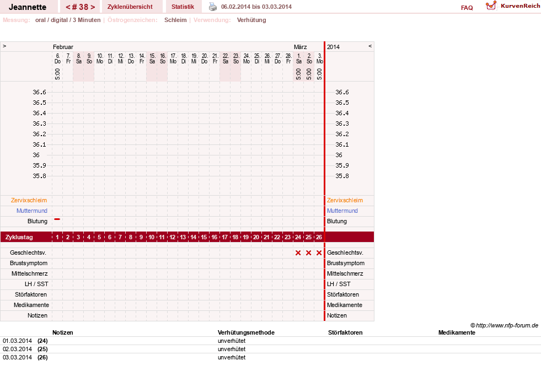541x387 pixels.
Task: Go to previous cycle with left arrow by #38
Action: click(68, 7)
